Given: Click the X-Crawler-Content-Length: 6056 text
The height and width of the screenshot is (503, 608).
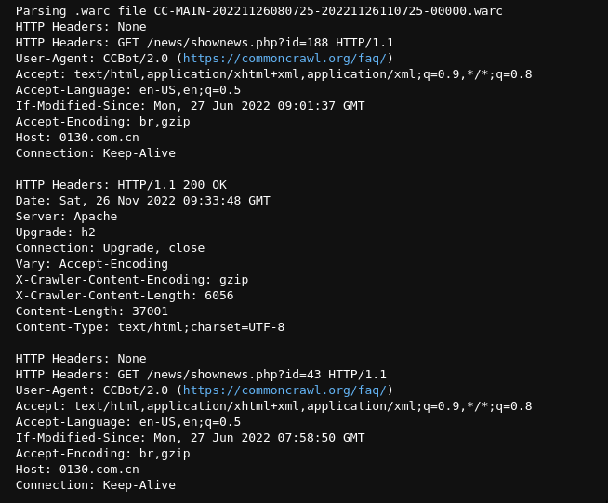Looking at the screenshot, I should click(125, 296).
